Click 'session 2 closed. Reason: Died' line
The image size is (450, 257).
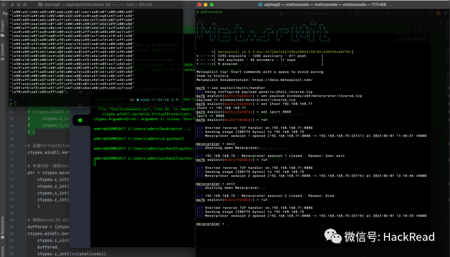(265, 196)
